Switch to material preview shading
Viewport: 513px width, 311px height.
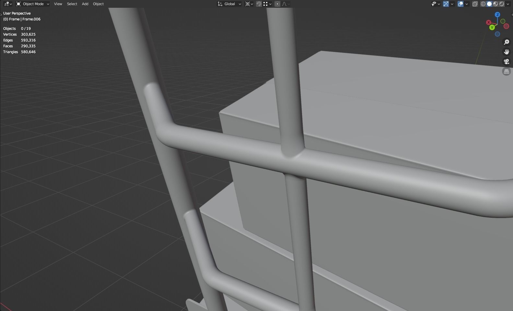coord(496,4)
